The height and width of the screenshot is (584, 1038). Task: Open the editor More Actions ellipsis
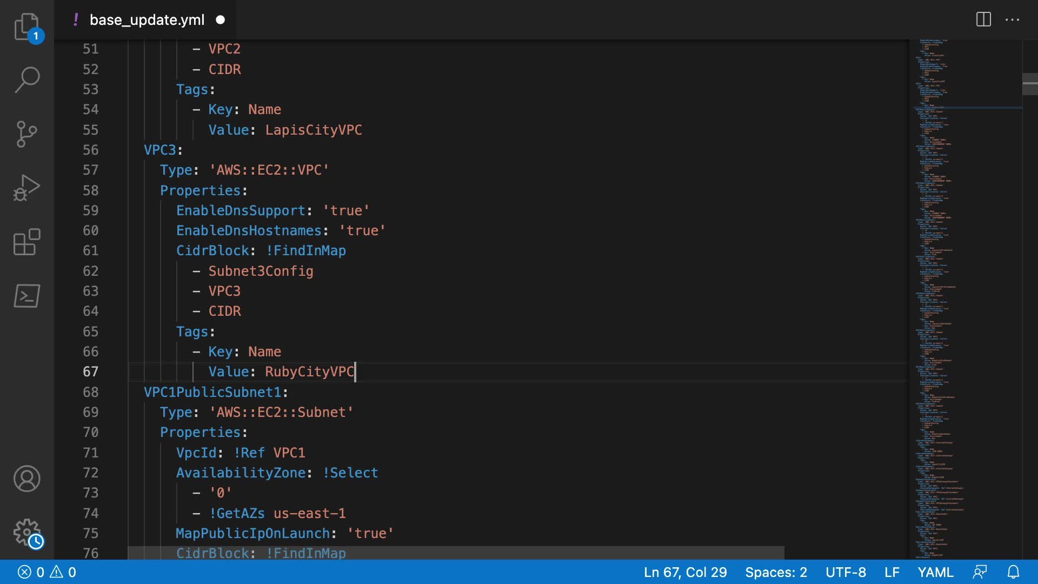[1012, 20]
